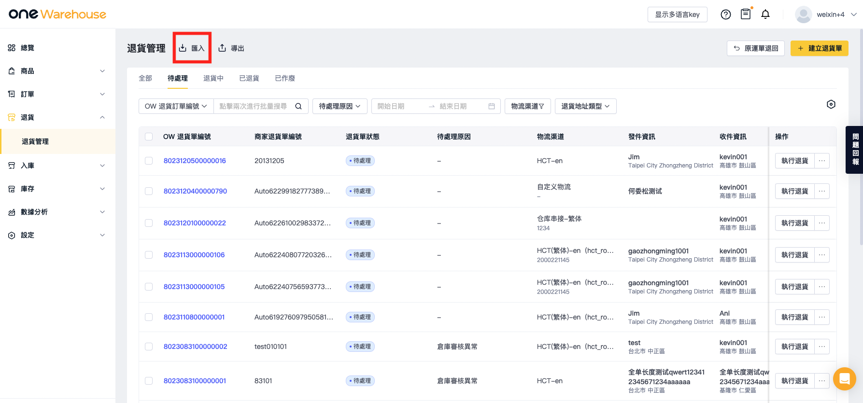Switch to the 全部 tab
This screenshot has height=403, width=863.
(x=145, y=78)
